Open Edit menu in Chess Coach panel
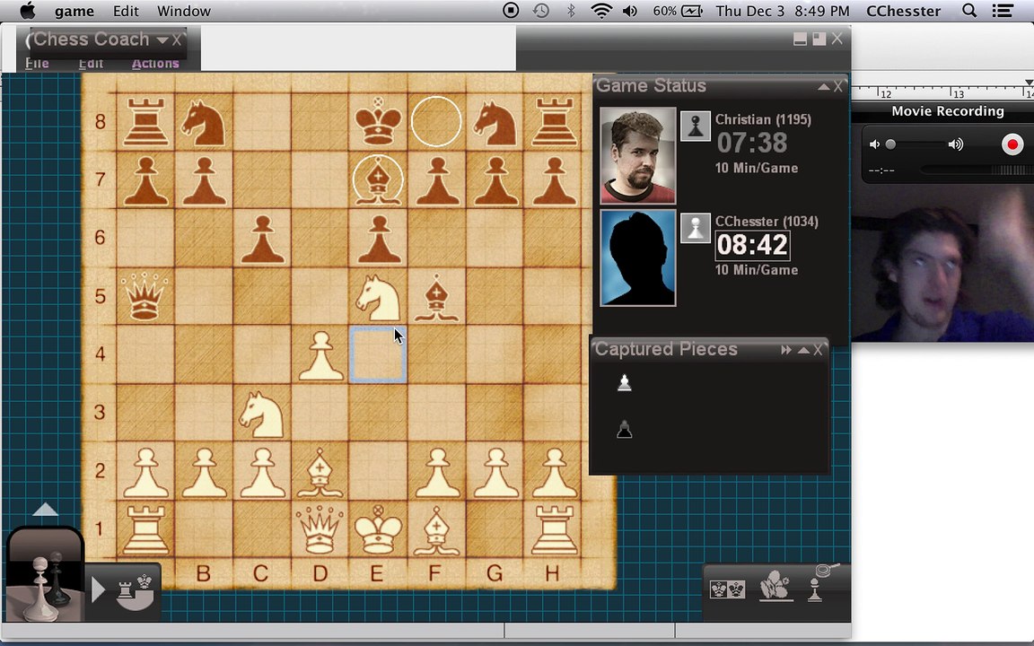1034x646 pixels. tap(91, 64)
